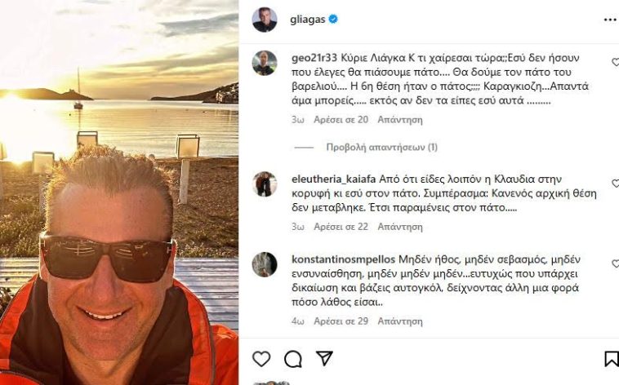Share post with paper plane icon

pos(324,358)
